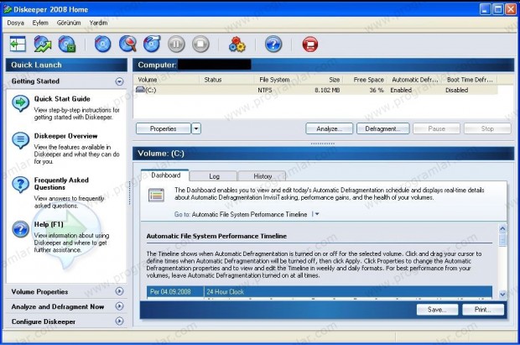Start defragmenting with the disc arrow icon

152,44
